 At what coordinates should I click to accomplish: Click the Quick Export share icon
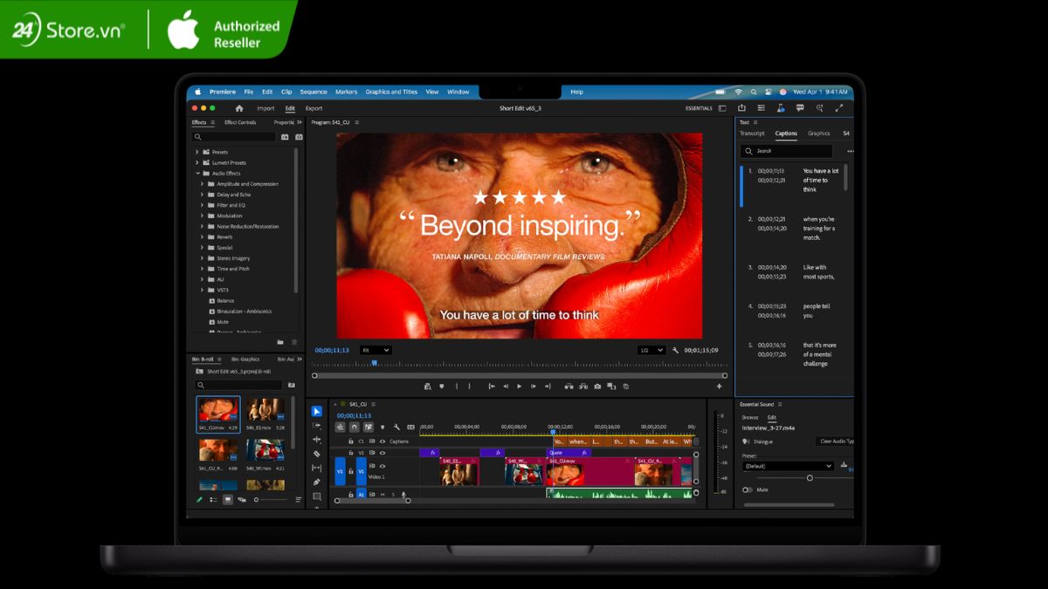coord(741,108)
